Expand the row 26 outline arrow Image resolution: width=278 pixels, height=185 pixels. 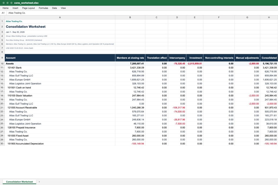pyautogui.click(x=4, y=128)
